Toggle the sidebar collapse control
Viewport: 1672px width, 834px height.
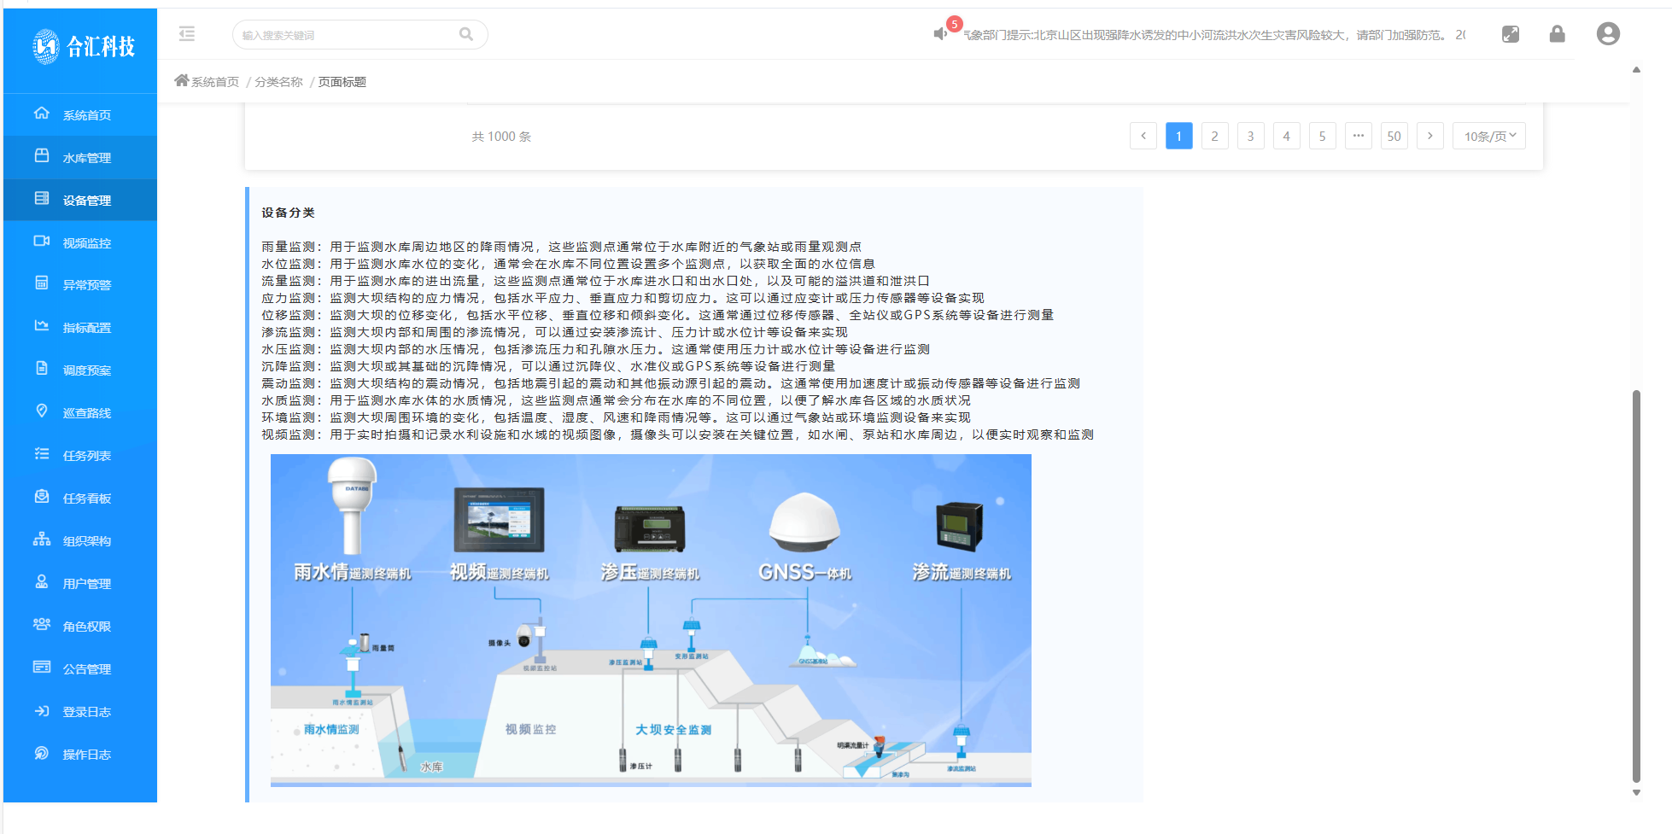[187, 34]
